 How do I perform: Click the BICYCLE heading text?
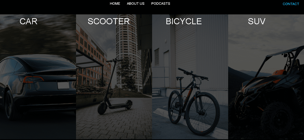pyautogui.click(x=183, y=21)
